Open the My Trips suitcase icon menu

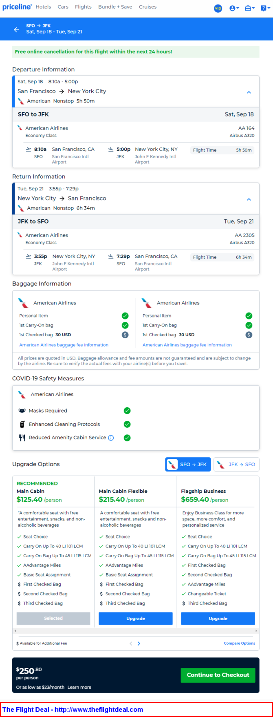click(249, 8)
